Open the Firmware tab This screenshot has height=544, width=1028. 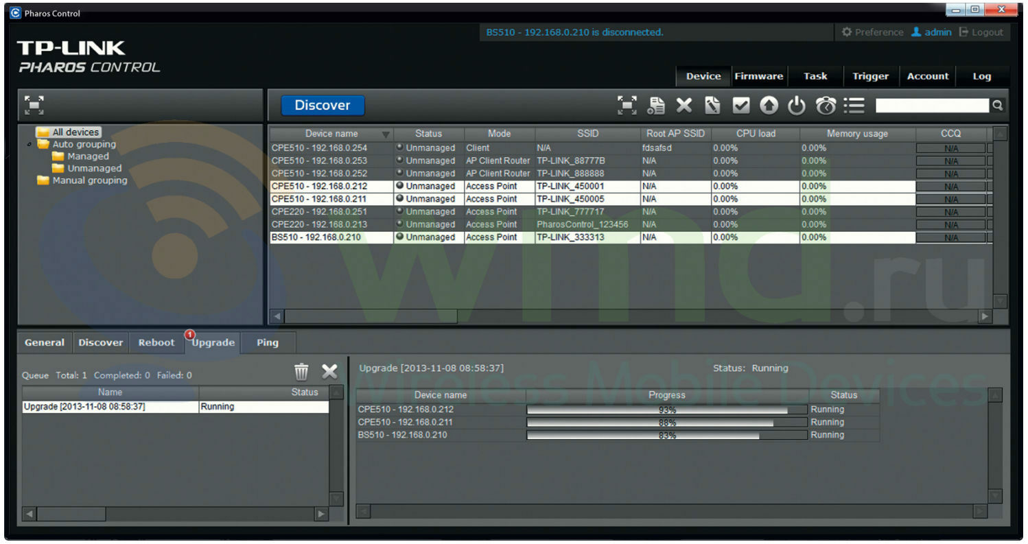(759, 76)
